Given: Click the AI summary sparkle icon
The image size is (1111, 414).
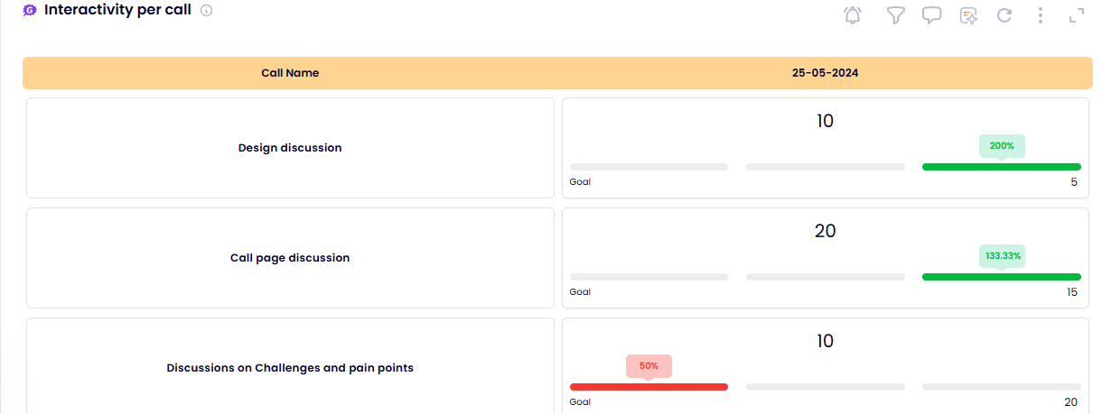Looking at the screenshot, I should click(x=968, y=15).
